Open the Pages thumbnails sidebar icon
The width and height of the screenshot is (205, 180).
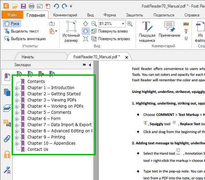click(7, 93)
